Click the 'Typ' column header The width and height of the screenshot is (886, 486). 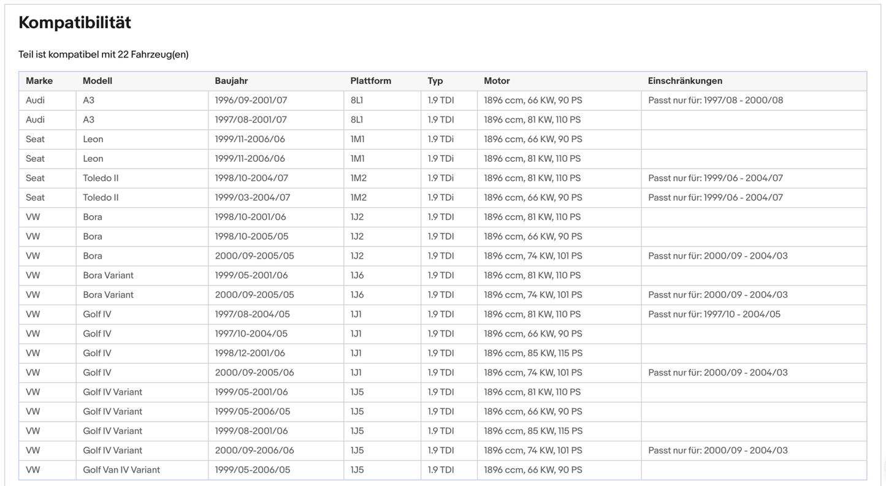click(435, 81)
